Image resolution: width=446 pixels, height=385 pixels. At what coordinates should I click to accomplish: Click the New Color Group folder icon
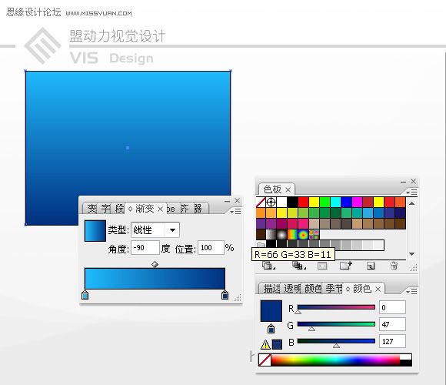point(345,266)
